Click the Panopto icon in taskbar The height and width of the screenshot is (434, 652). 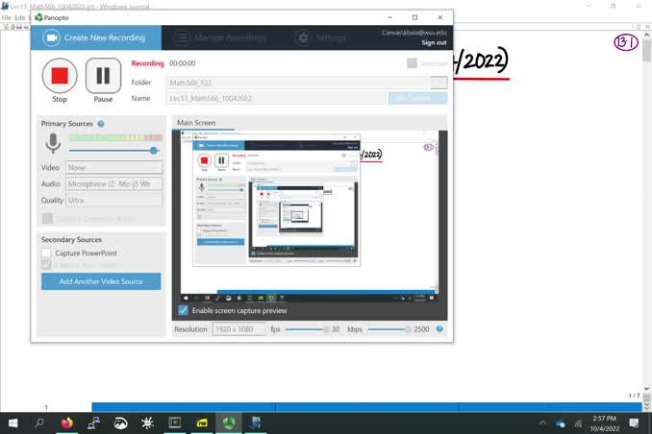tap(229, 422)
